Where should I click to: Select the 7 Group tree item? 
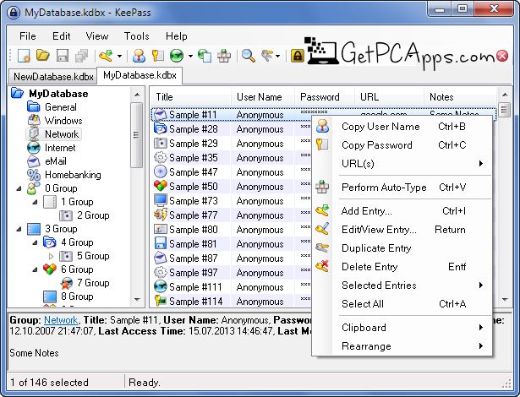click(x=93, y=283)
